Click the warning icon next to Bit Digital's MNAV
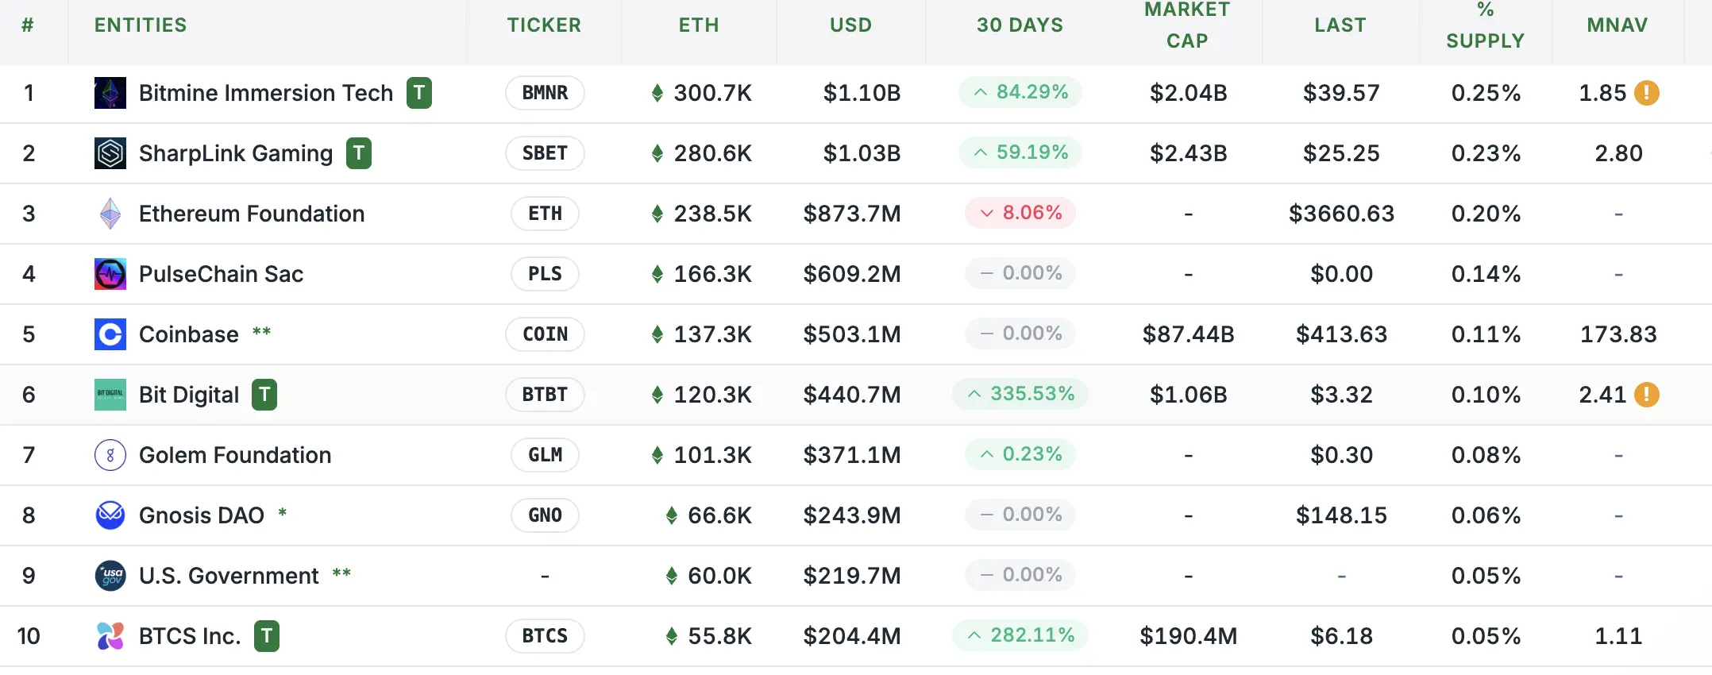 click(x=1648, y=394)
